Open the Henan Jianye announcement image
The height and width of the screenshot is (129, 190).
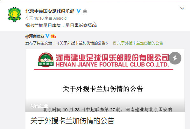(105, 80)
